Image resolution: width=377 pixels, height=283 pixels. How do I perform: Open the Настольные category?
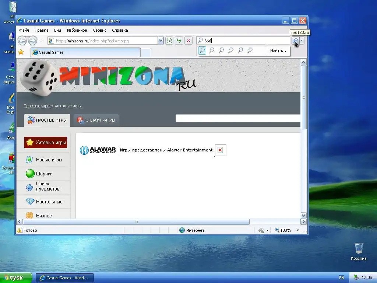(x=49, y=202)
